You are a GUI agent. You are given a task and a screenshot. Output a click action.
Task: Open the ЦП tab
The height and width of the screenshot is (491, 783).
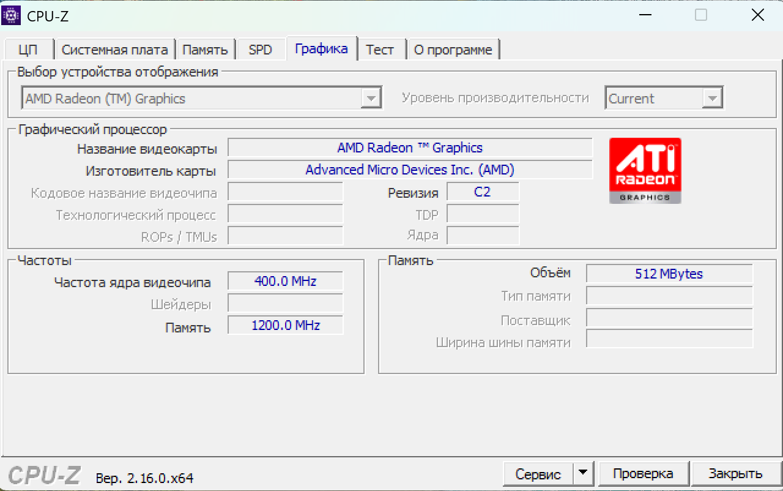pos(28,50)
